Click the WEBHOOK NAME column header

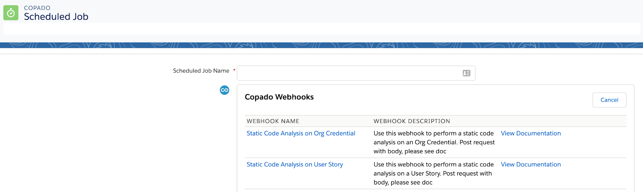[x=273, y=121]
